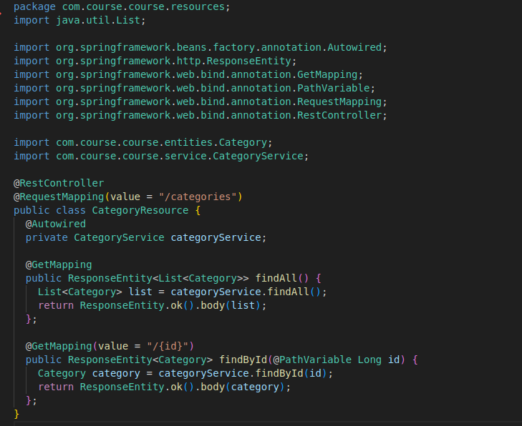Click the yellow closing brace of the class
The height and width of the screenshot is (426, 522).
[x=16, y=414]
